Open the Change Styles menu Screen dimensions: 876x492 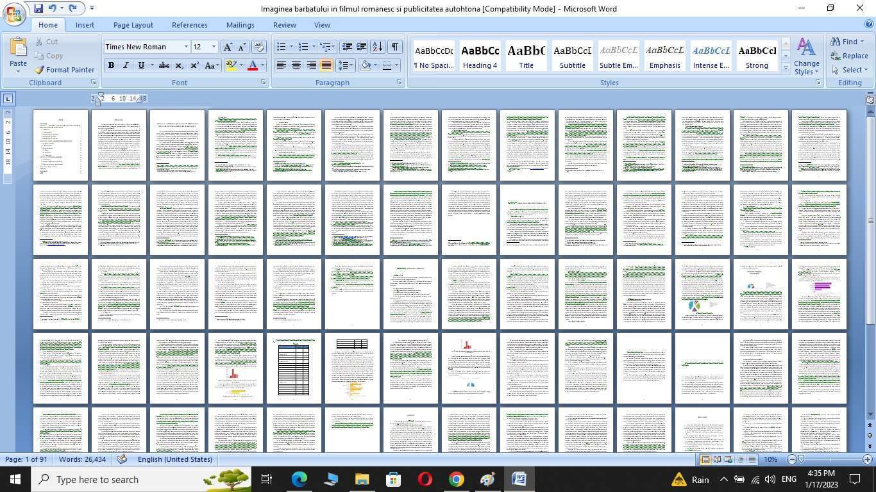point(806,56)
